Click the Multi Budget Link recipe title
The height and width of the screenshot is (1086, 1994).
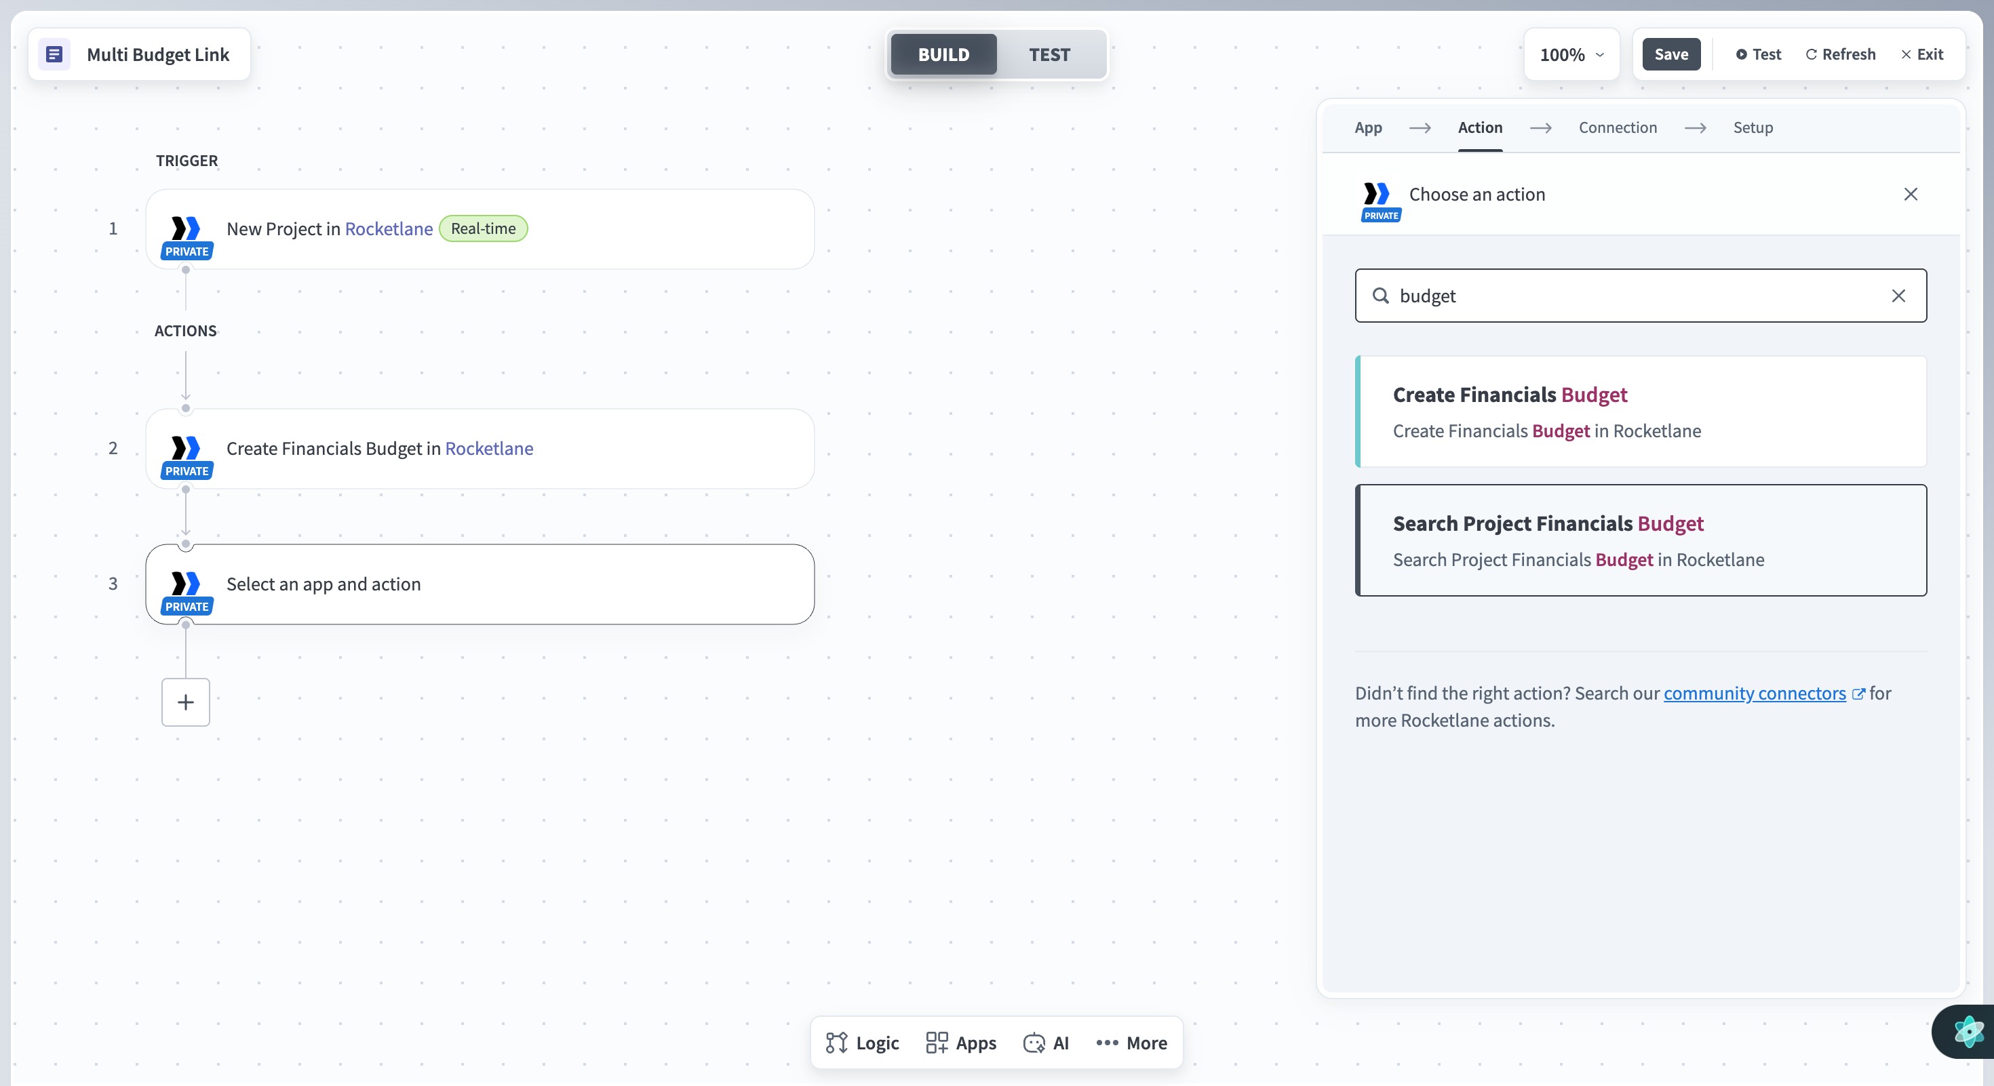tap(158, 54)
